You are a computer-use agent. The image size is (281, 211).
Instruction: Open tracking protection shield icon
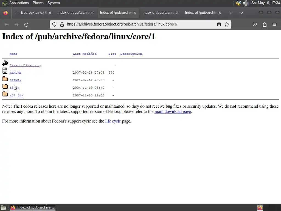tap(54, 24)
